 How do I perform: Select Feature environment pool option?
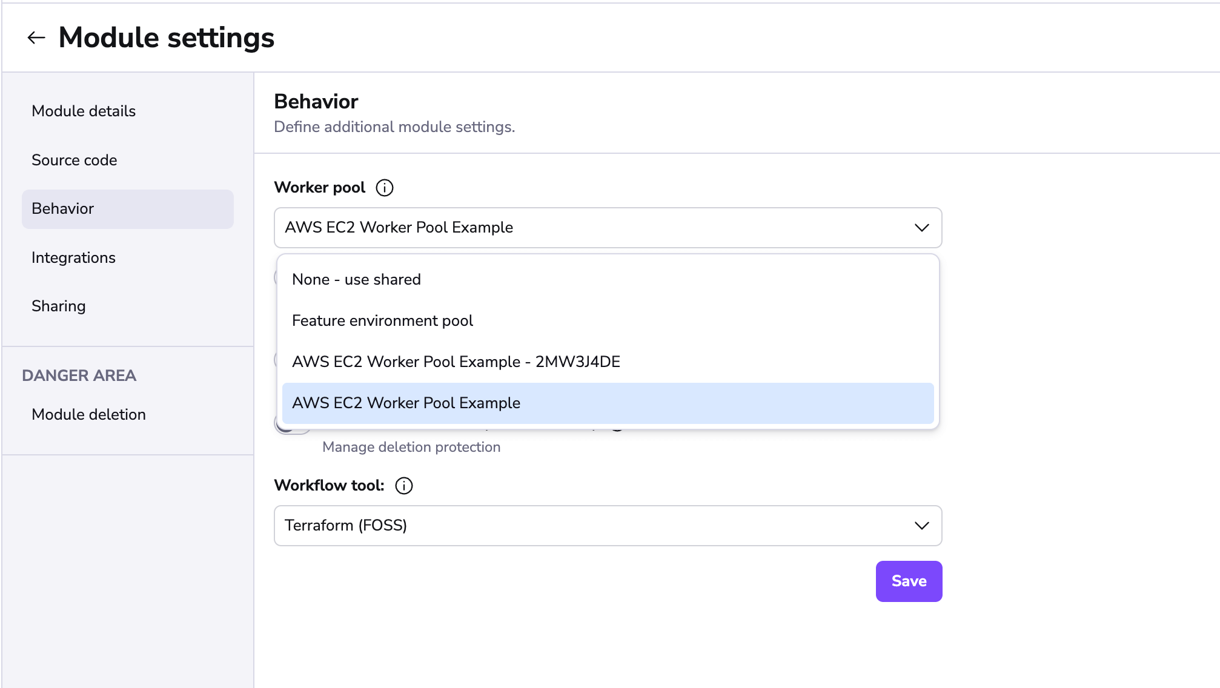382,321
